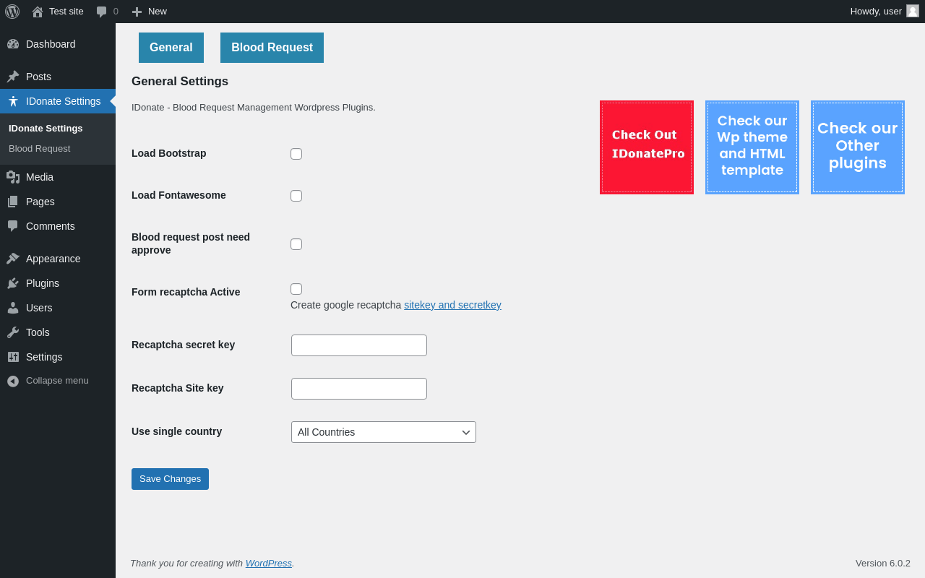Click Check our Other plugins banner
This screenshot has width=925, height=578.
click(858, 147)
